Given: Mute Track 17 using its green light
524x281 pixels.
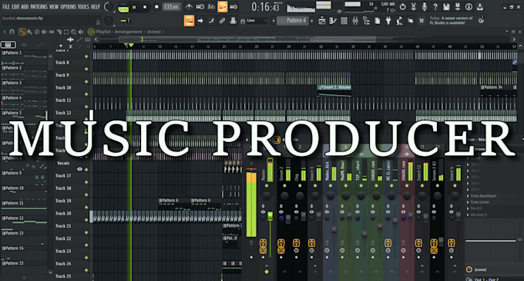Looking at the screenshot, I should 86,182.
